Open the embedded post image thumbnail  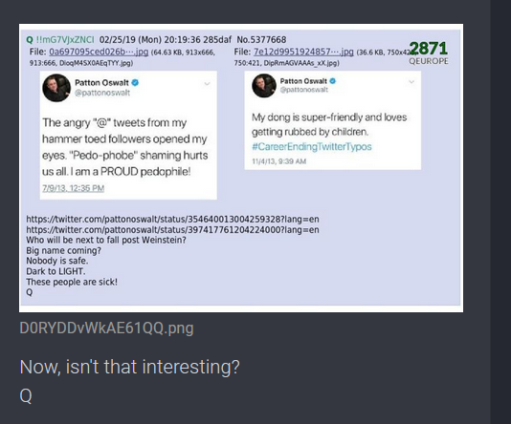pyautogui.click(x=241, y=168)
